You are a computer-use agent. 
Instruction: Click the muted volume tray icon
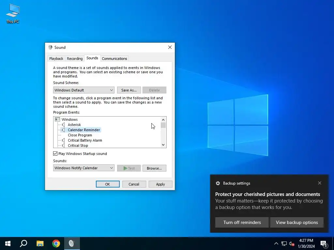292,243
